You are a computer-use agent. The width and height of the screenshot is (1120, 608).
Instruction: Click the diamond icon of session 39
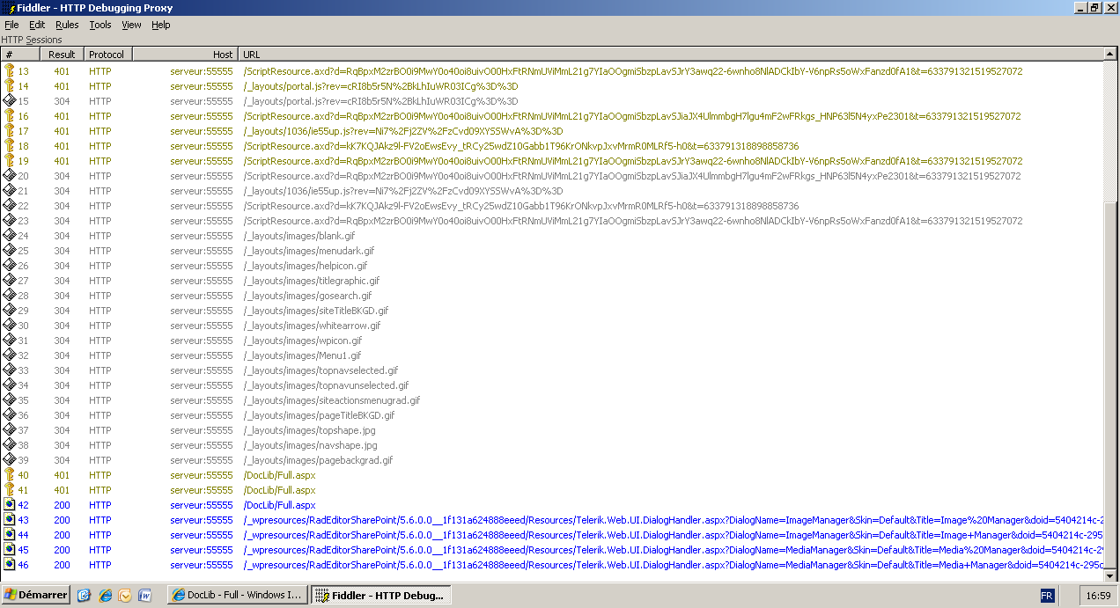pyautogui.click(x=9, y=460)
